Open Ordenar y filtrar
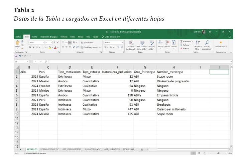The height and width of the screenshot is (162, 248). point(198,45)
